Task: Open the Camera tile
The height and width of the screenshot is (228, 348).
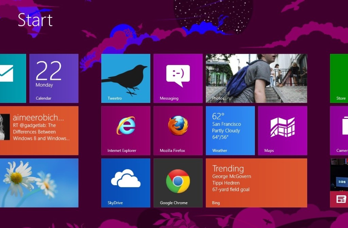Action: coord(339,130)
